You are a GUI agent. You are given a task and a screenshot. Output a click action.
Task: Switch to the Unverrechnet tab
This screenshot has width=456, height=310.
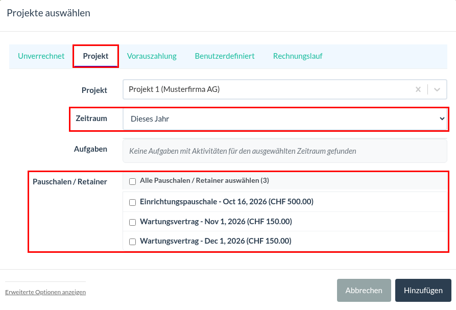coord(41,56)
